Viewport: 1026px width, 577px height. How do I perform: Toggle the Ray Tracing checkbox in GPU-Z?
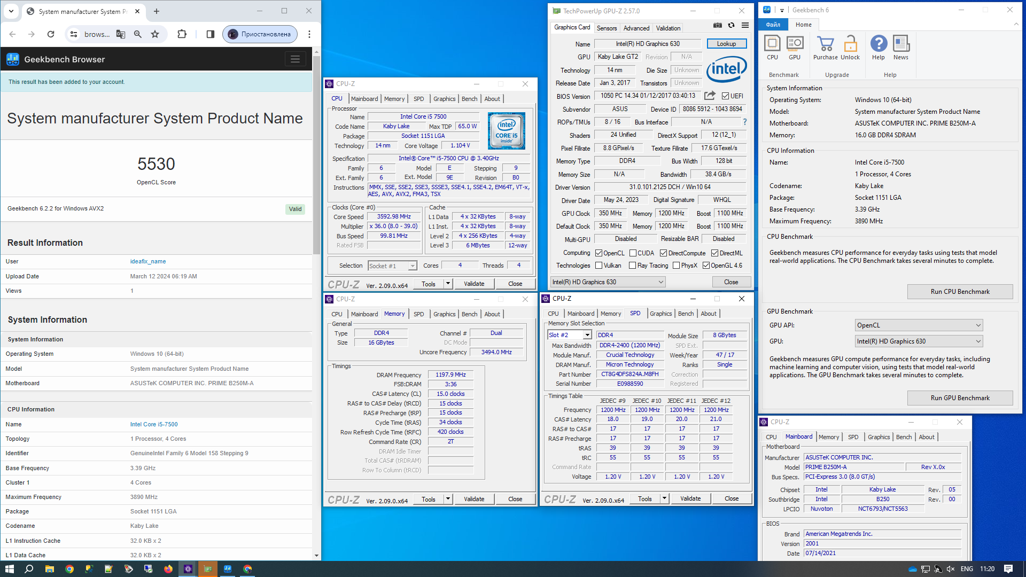click(x=633, y=266)
